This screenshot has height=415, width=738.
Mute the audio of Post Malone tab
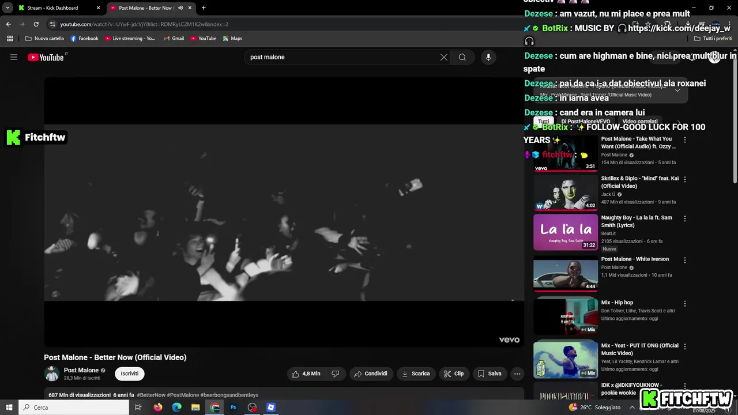[180, 8]
